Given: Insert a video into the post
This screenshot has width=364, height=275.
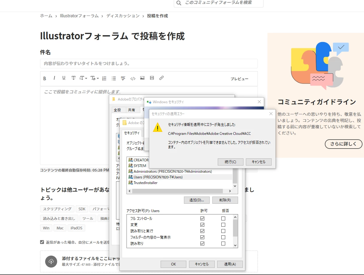Looking at the screenshot, I should [x=152, y=78].
